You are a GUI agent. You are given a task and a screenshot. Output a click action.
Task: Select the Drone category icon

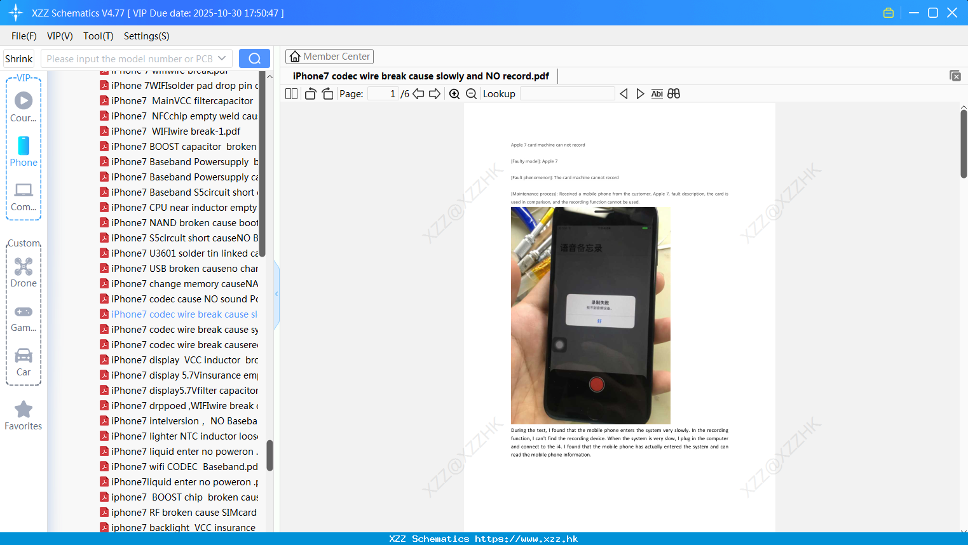[x=24, y=272]
